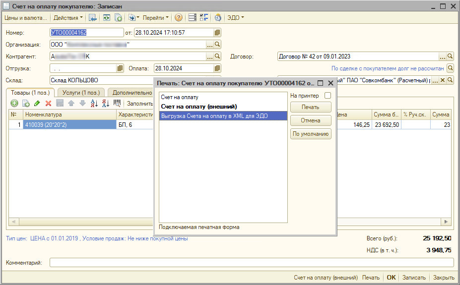460x285 pixels.
Task: Click the checklist settings icon
Action: point(204,17)
